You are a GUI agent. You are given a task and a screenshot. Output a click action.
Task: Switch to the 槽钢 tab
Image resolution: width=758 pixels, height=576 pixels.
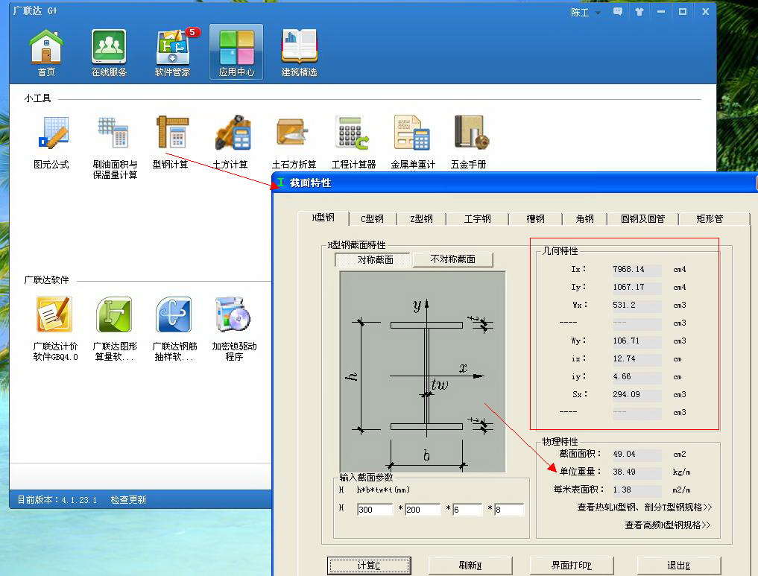[535, 219]
